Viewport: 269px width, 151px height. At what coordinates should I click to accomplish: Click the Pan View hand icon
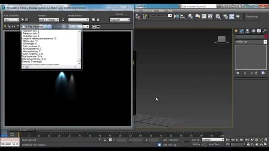[x=256, y=144]
